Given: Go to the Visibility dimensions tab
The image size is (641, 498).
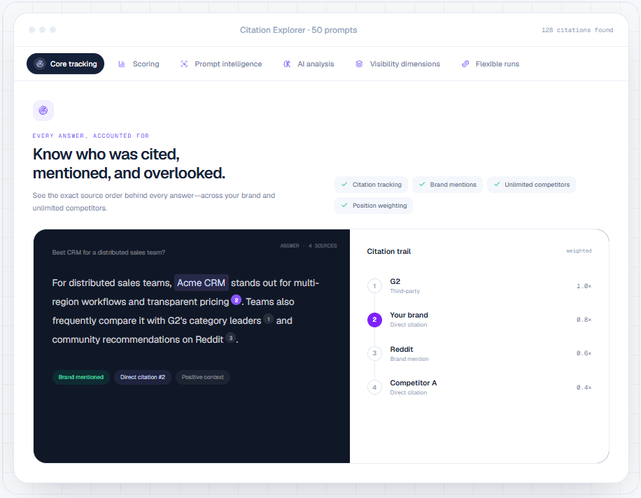Looking at the screenshot, I should 397,64.
